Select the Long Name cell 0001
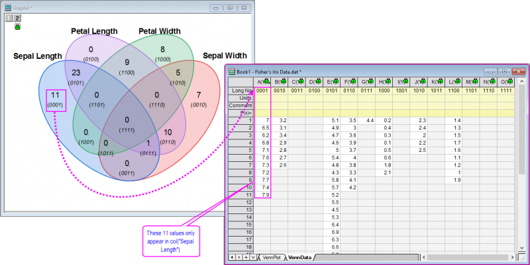The height and width of the screenshot is (265, 530). pyautogui.click(x=262, y=91)
